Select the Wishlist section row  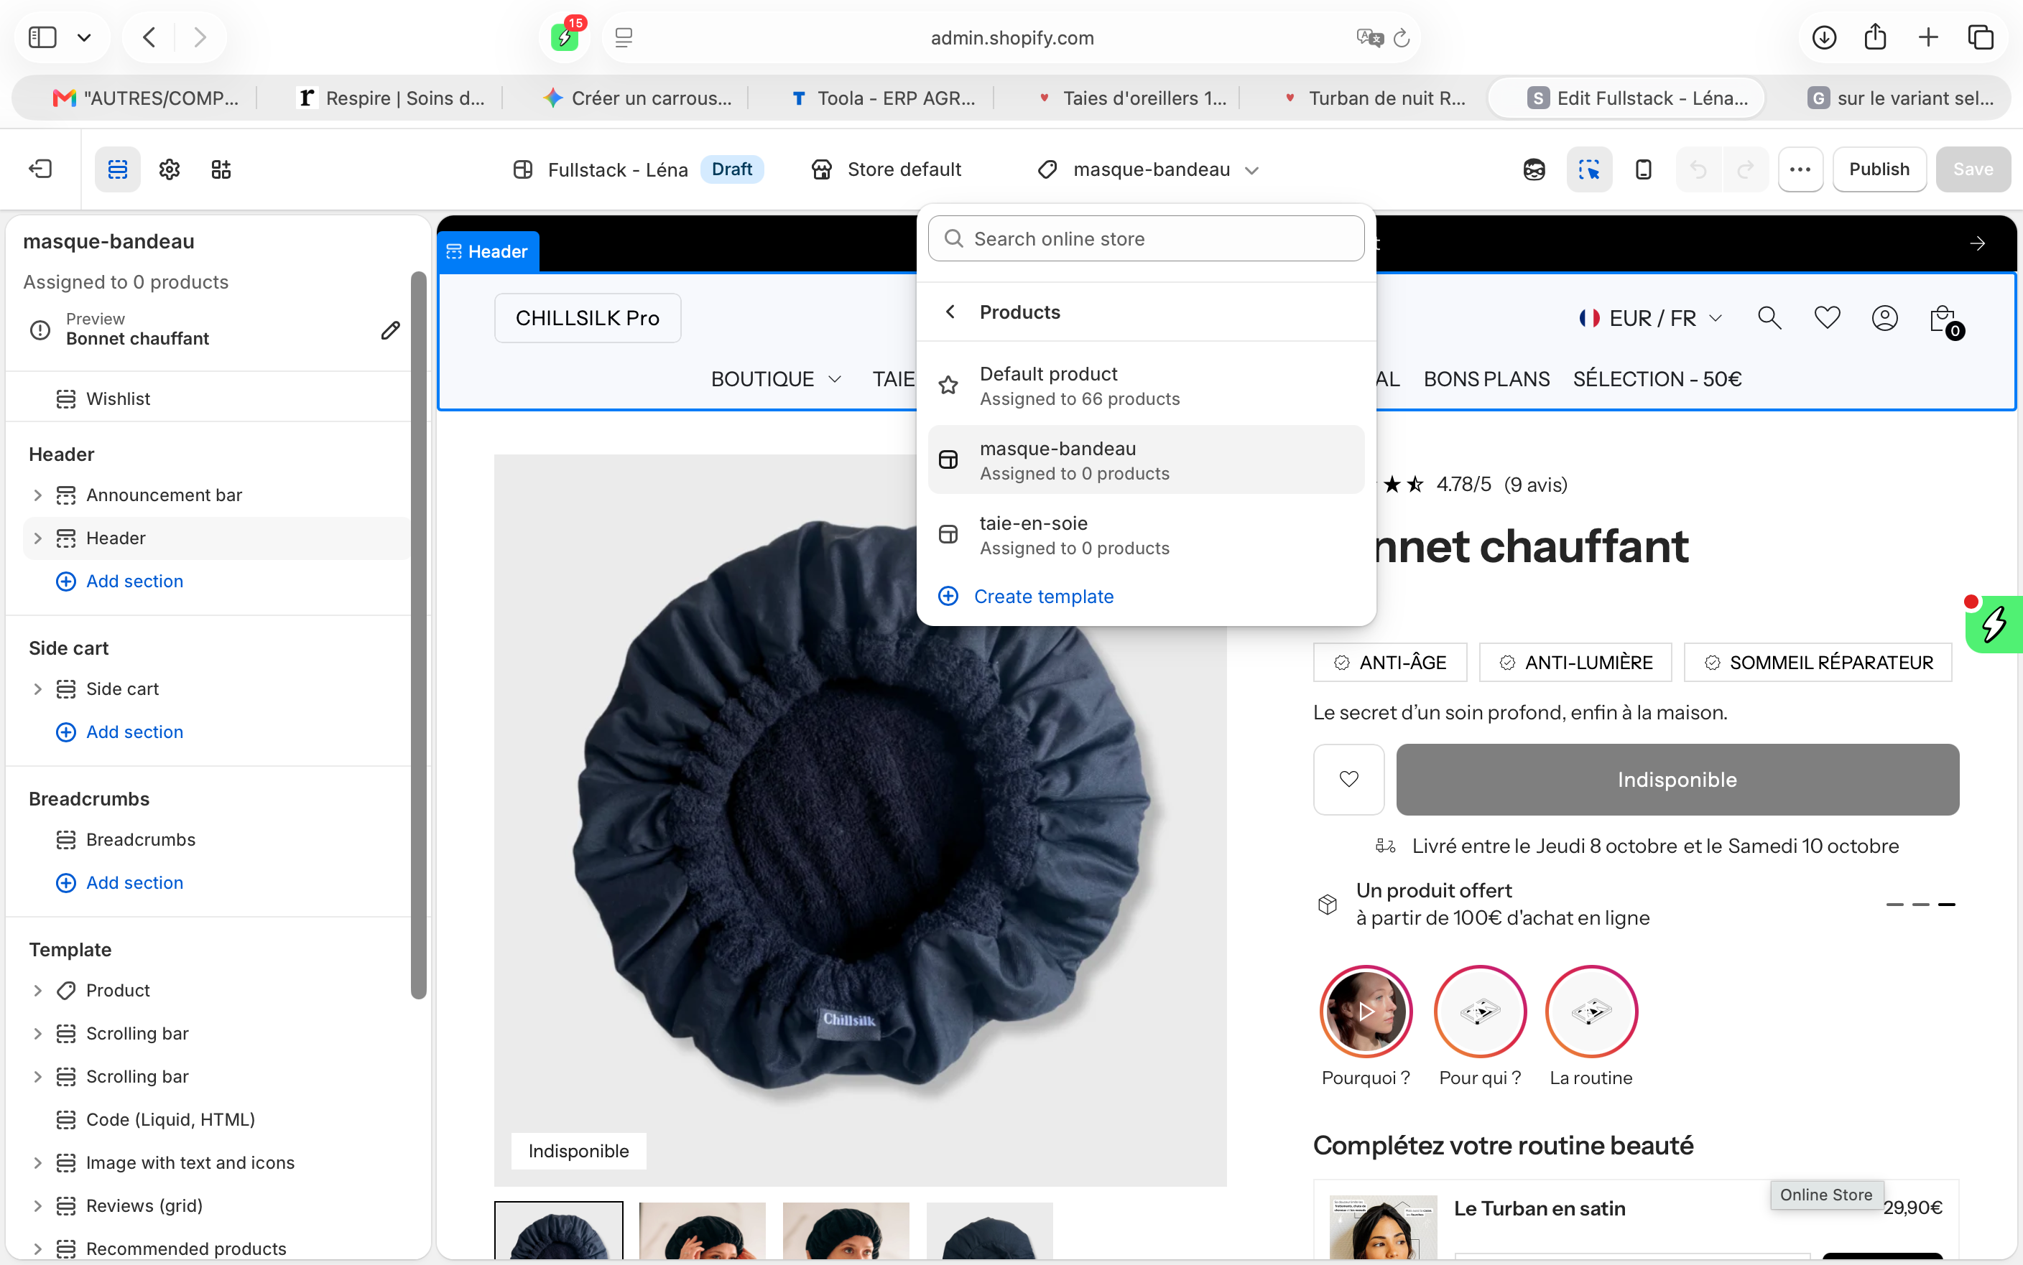click(216, 398)
